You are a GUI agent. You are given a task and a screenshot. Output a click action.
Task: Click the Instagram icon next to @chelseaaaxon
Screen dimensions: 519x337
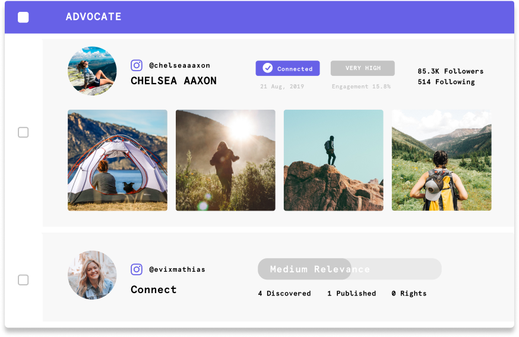point(137,65)
